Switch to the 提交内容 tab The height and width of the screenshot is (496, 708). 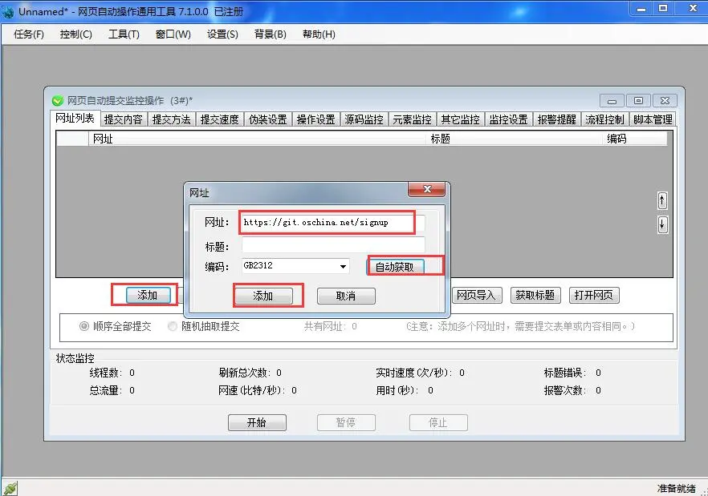coord(124,119)
